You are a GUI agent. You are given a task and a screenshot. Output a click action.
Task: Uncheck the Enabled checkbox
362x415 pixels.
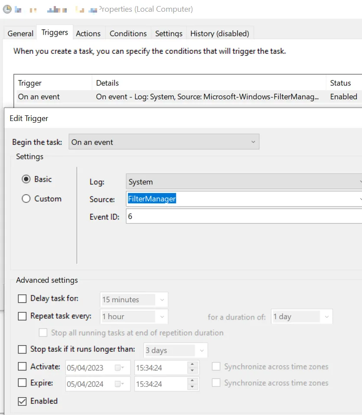click(x=22, y=401)
